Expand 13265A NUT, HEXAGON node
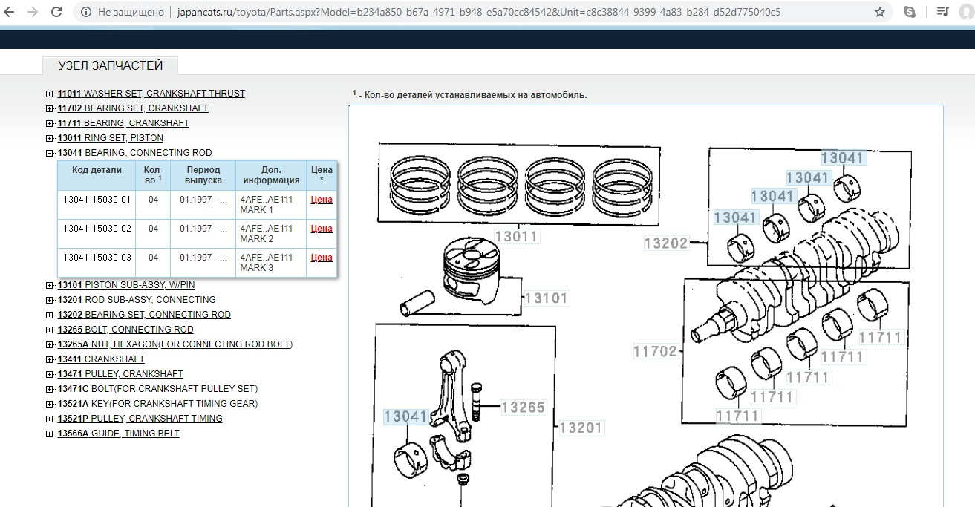Image resolution: width=975 pixels, height=507 pixels. click(50, 344)
